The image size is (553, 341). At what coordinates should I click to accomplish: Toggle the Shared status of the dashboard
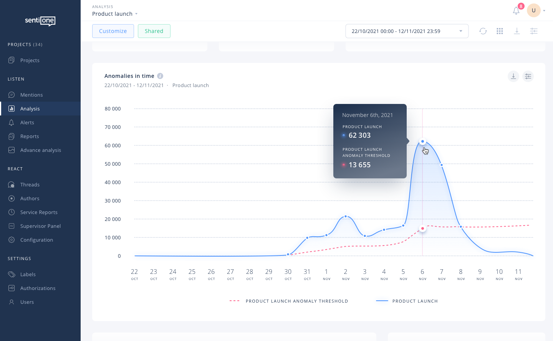(154, 31)
